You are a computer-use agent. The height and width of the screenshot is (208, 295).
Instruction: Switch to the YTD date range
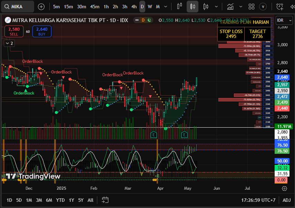coord(60,200)
